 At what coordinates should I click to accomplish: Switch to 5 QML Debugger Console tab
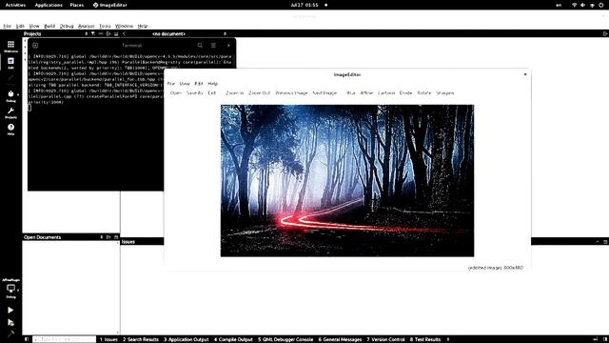click(x=285, y=339)
